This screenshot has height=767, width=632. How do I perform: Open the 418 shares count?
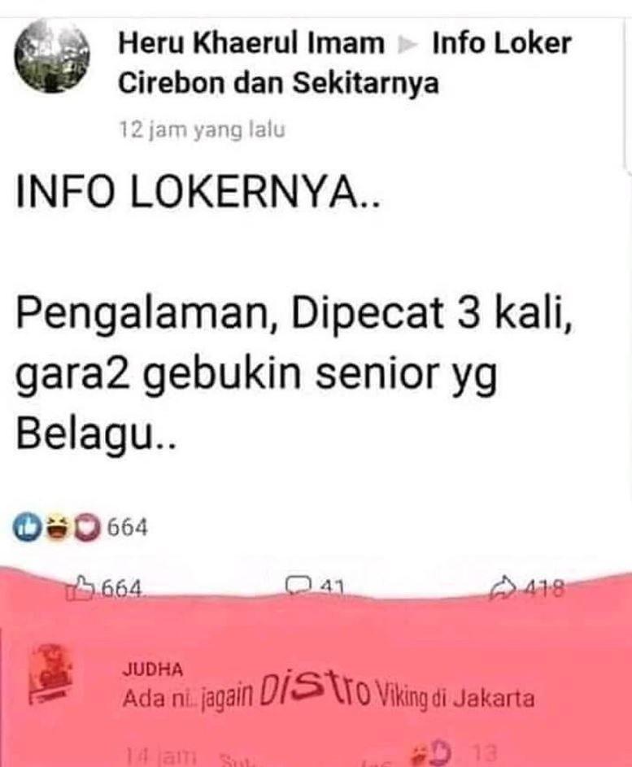pos(544,587)
